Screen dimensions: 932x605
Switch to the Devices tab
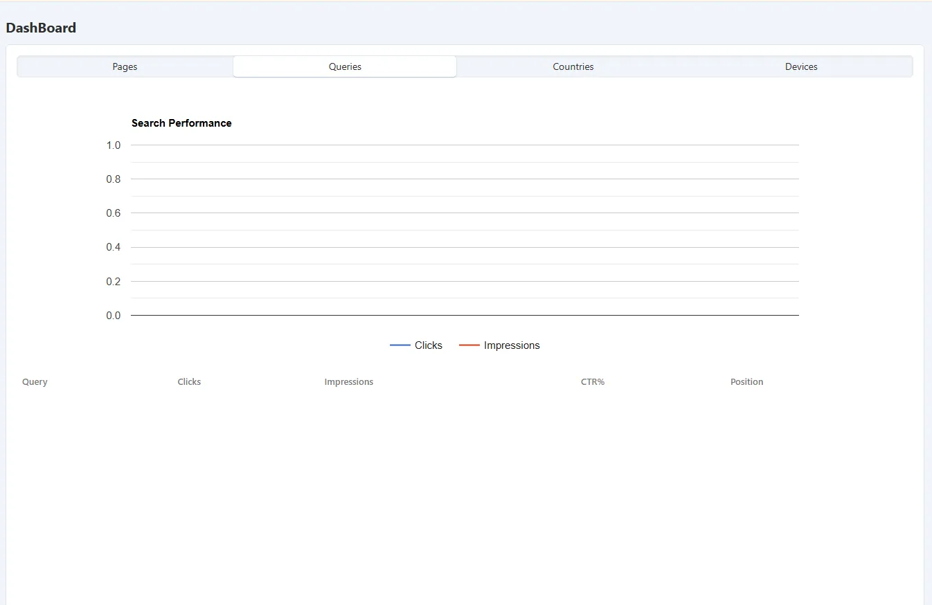tap(801, 66)
